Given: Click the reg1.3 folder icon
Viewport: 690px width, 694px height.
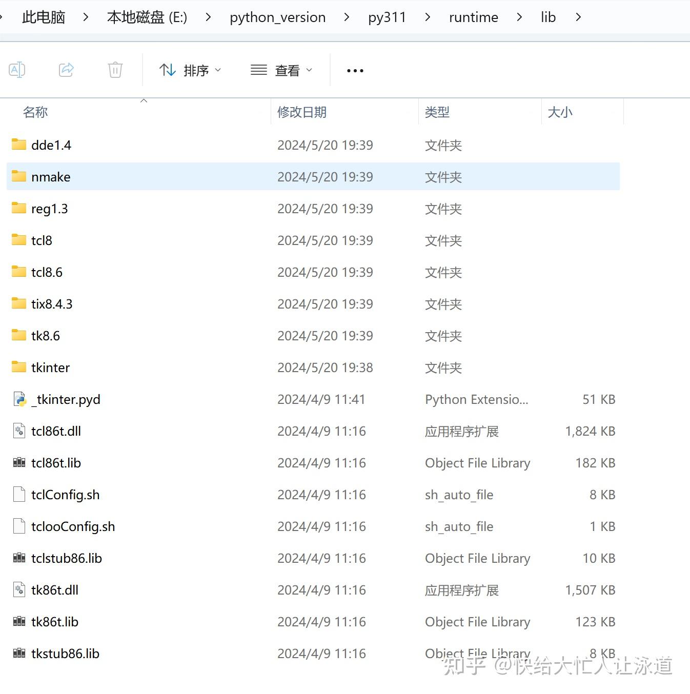Looking at the screenshot, I should click(x=19, y=208).
